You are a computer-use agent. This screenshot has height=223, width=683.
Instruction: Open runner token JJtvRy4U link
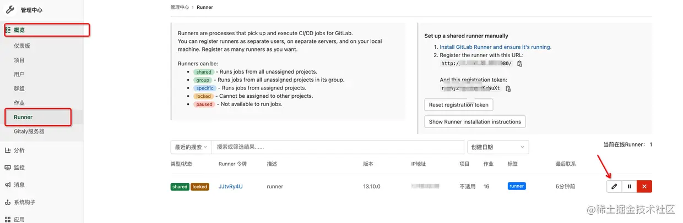coord(230,187)
